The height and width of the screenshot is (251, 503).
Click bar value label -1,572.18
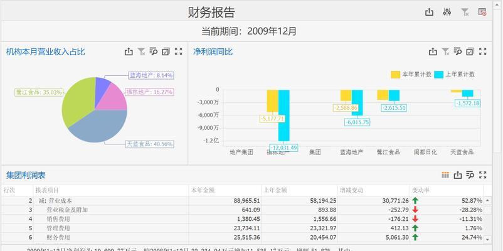468,104
